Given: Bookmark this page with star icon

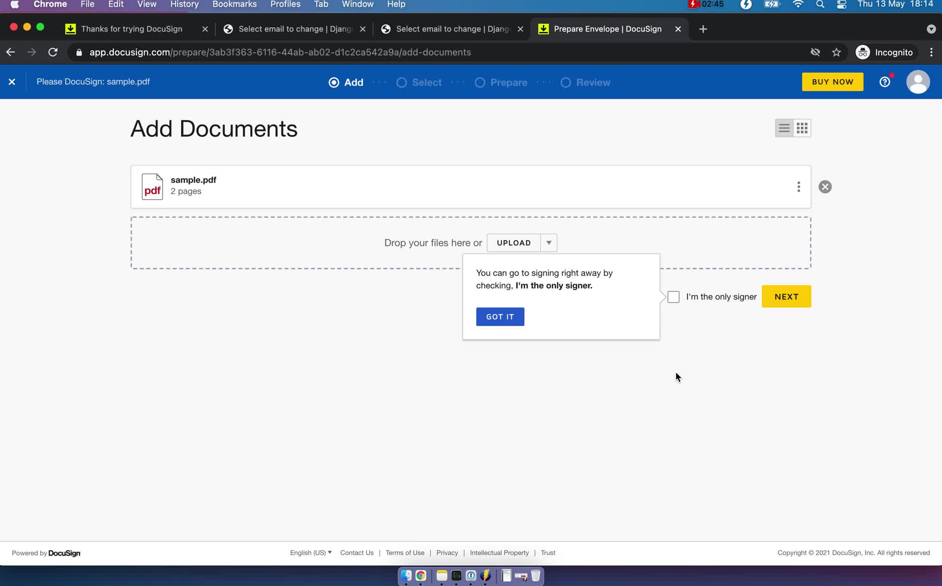Looking at the screenshot, I should [837, 52].
